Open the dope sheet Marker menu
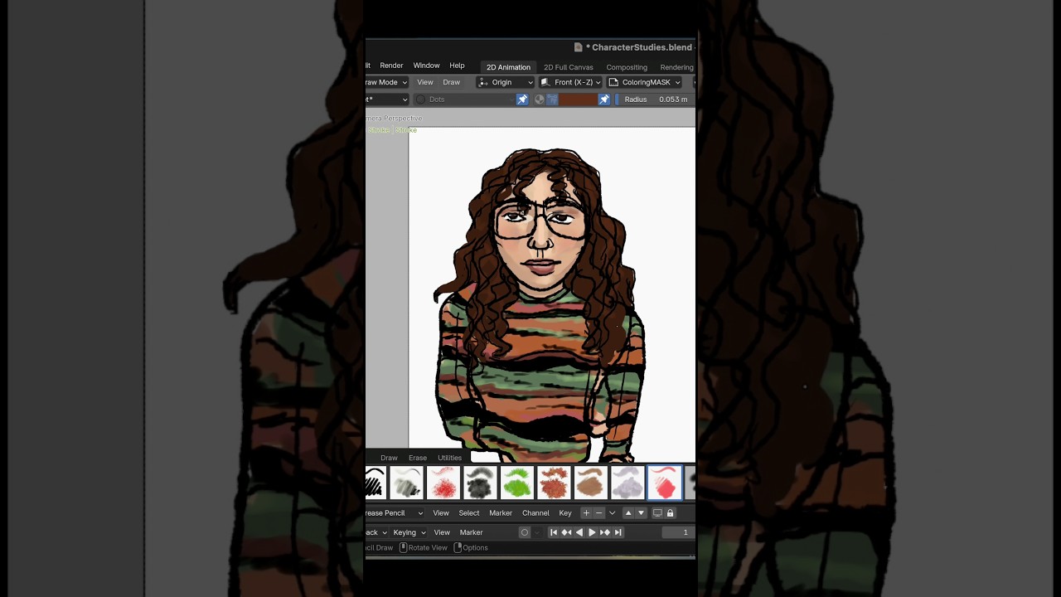Viewport: 1061px width, 597px height. coord(501,513)
